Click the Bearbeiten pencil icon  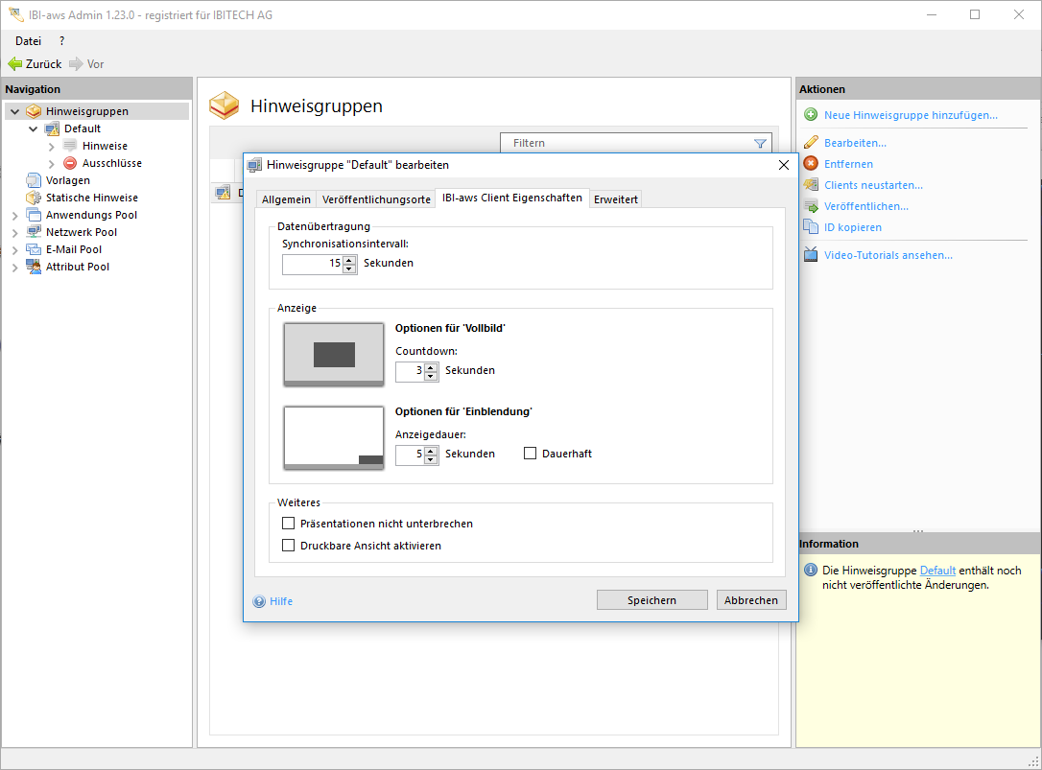811,143
